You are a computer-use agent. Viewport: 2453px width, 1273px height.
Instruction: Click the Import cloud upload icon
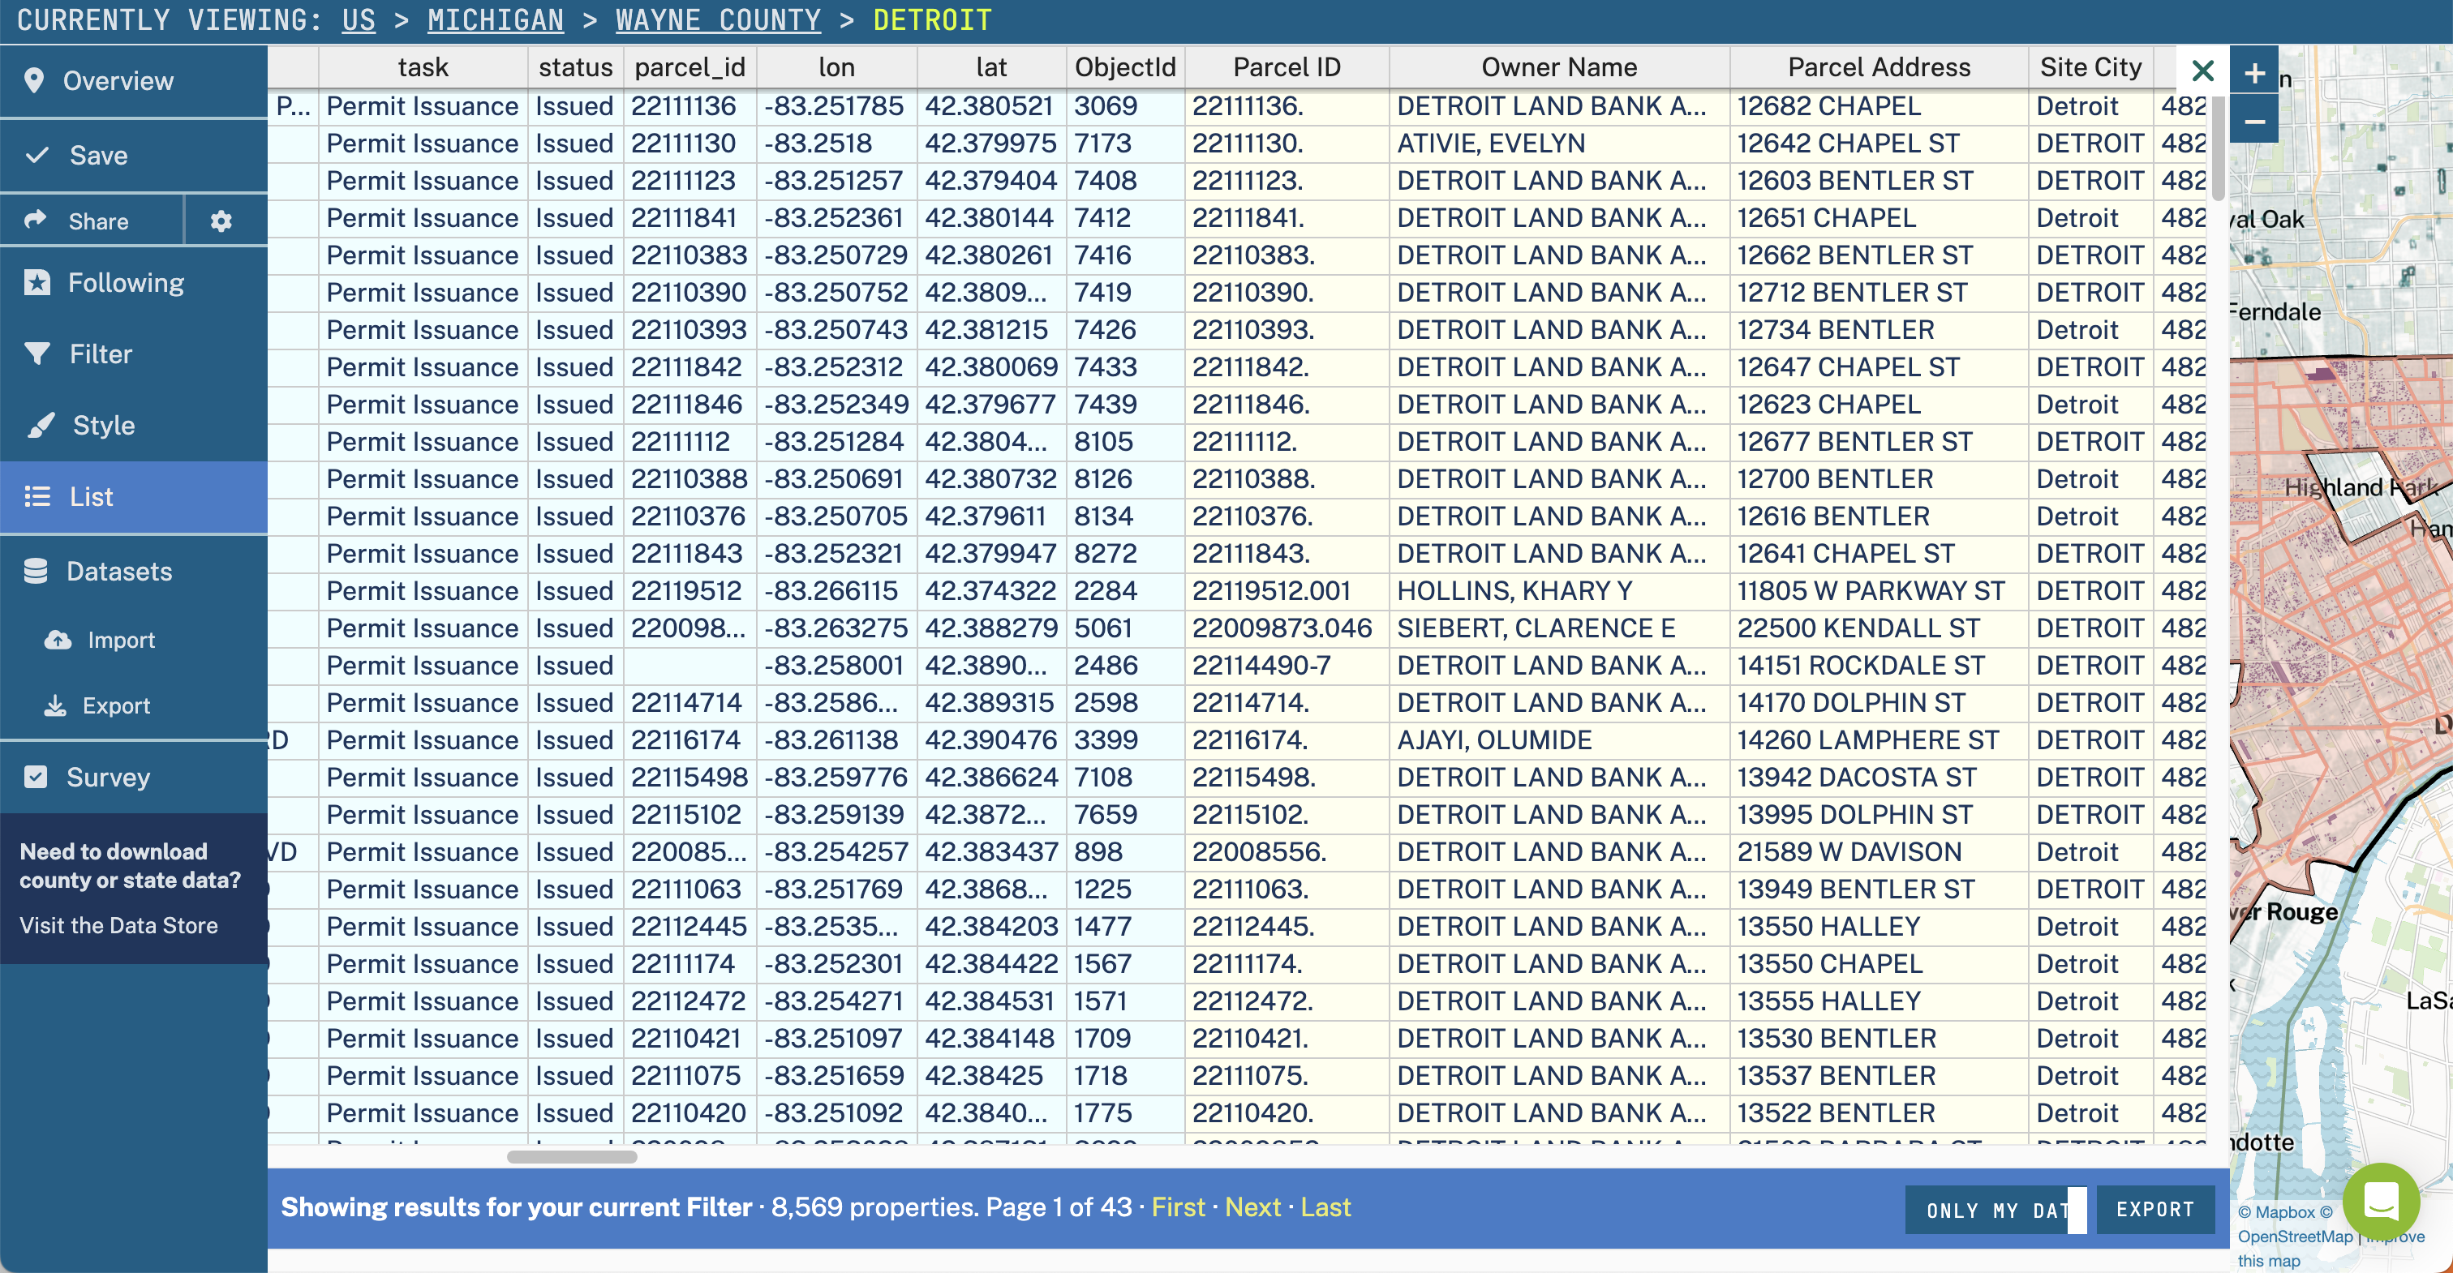58,640
